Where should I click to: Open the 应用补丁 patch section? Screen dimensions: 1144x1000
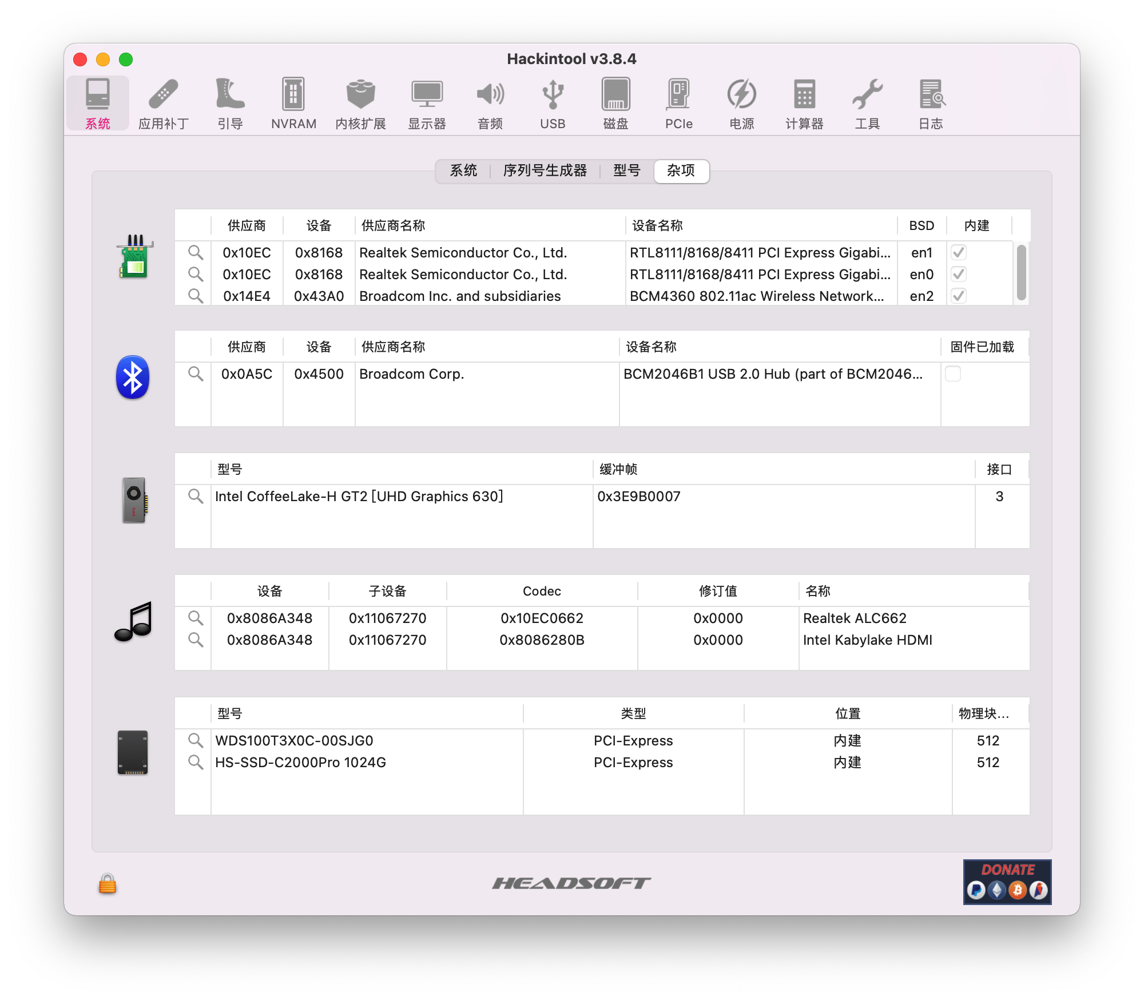[164, 104]
